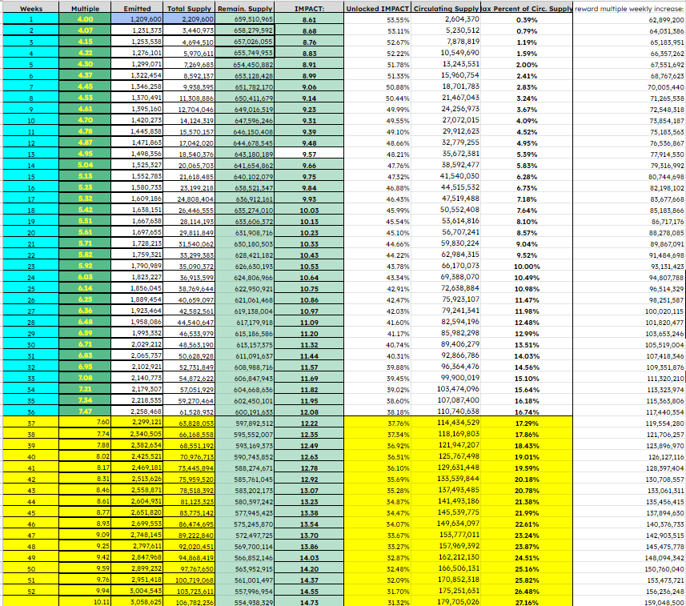This screenshot has width=686, height=606.
Task: Select the Multiple column header cell
Action: pyautogui.click(x=85, y=7)
